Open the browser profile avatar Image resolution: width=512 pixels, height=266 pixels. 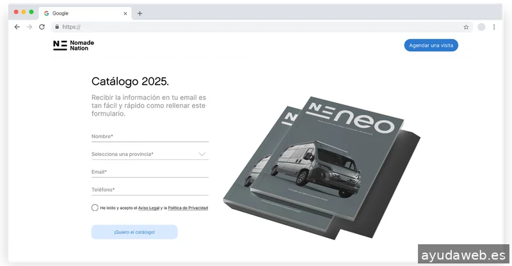tap(481, 27)
